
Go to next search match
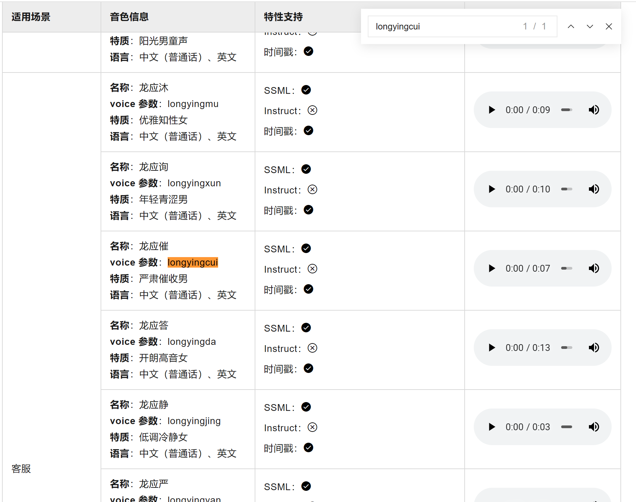[x=590, y=26]
